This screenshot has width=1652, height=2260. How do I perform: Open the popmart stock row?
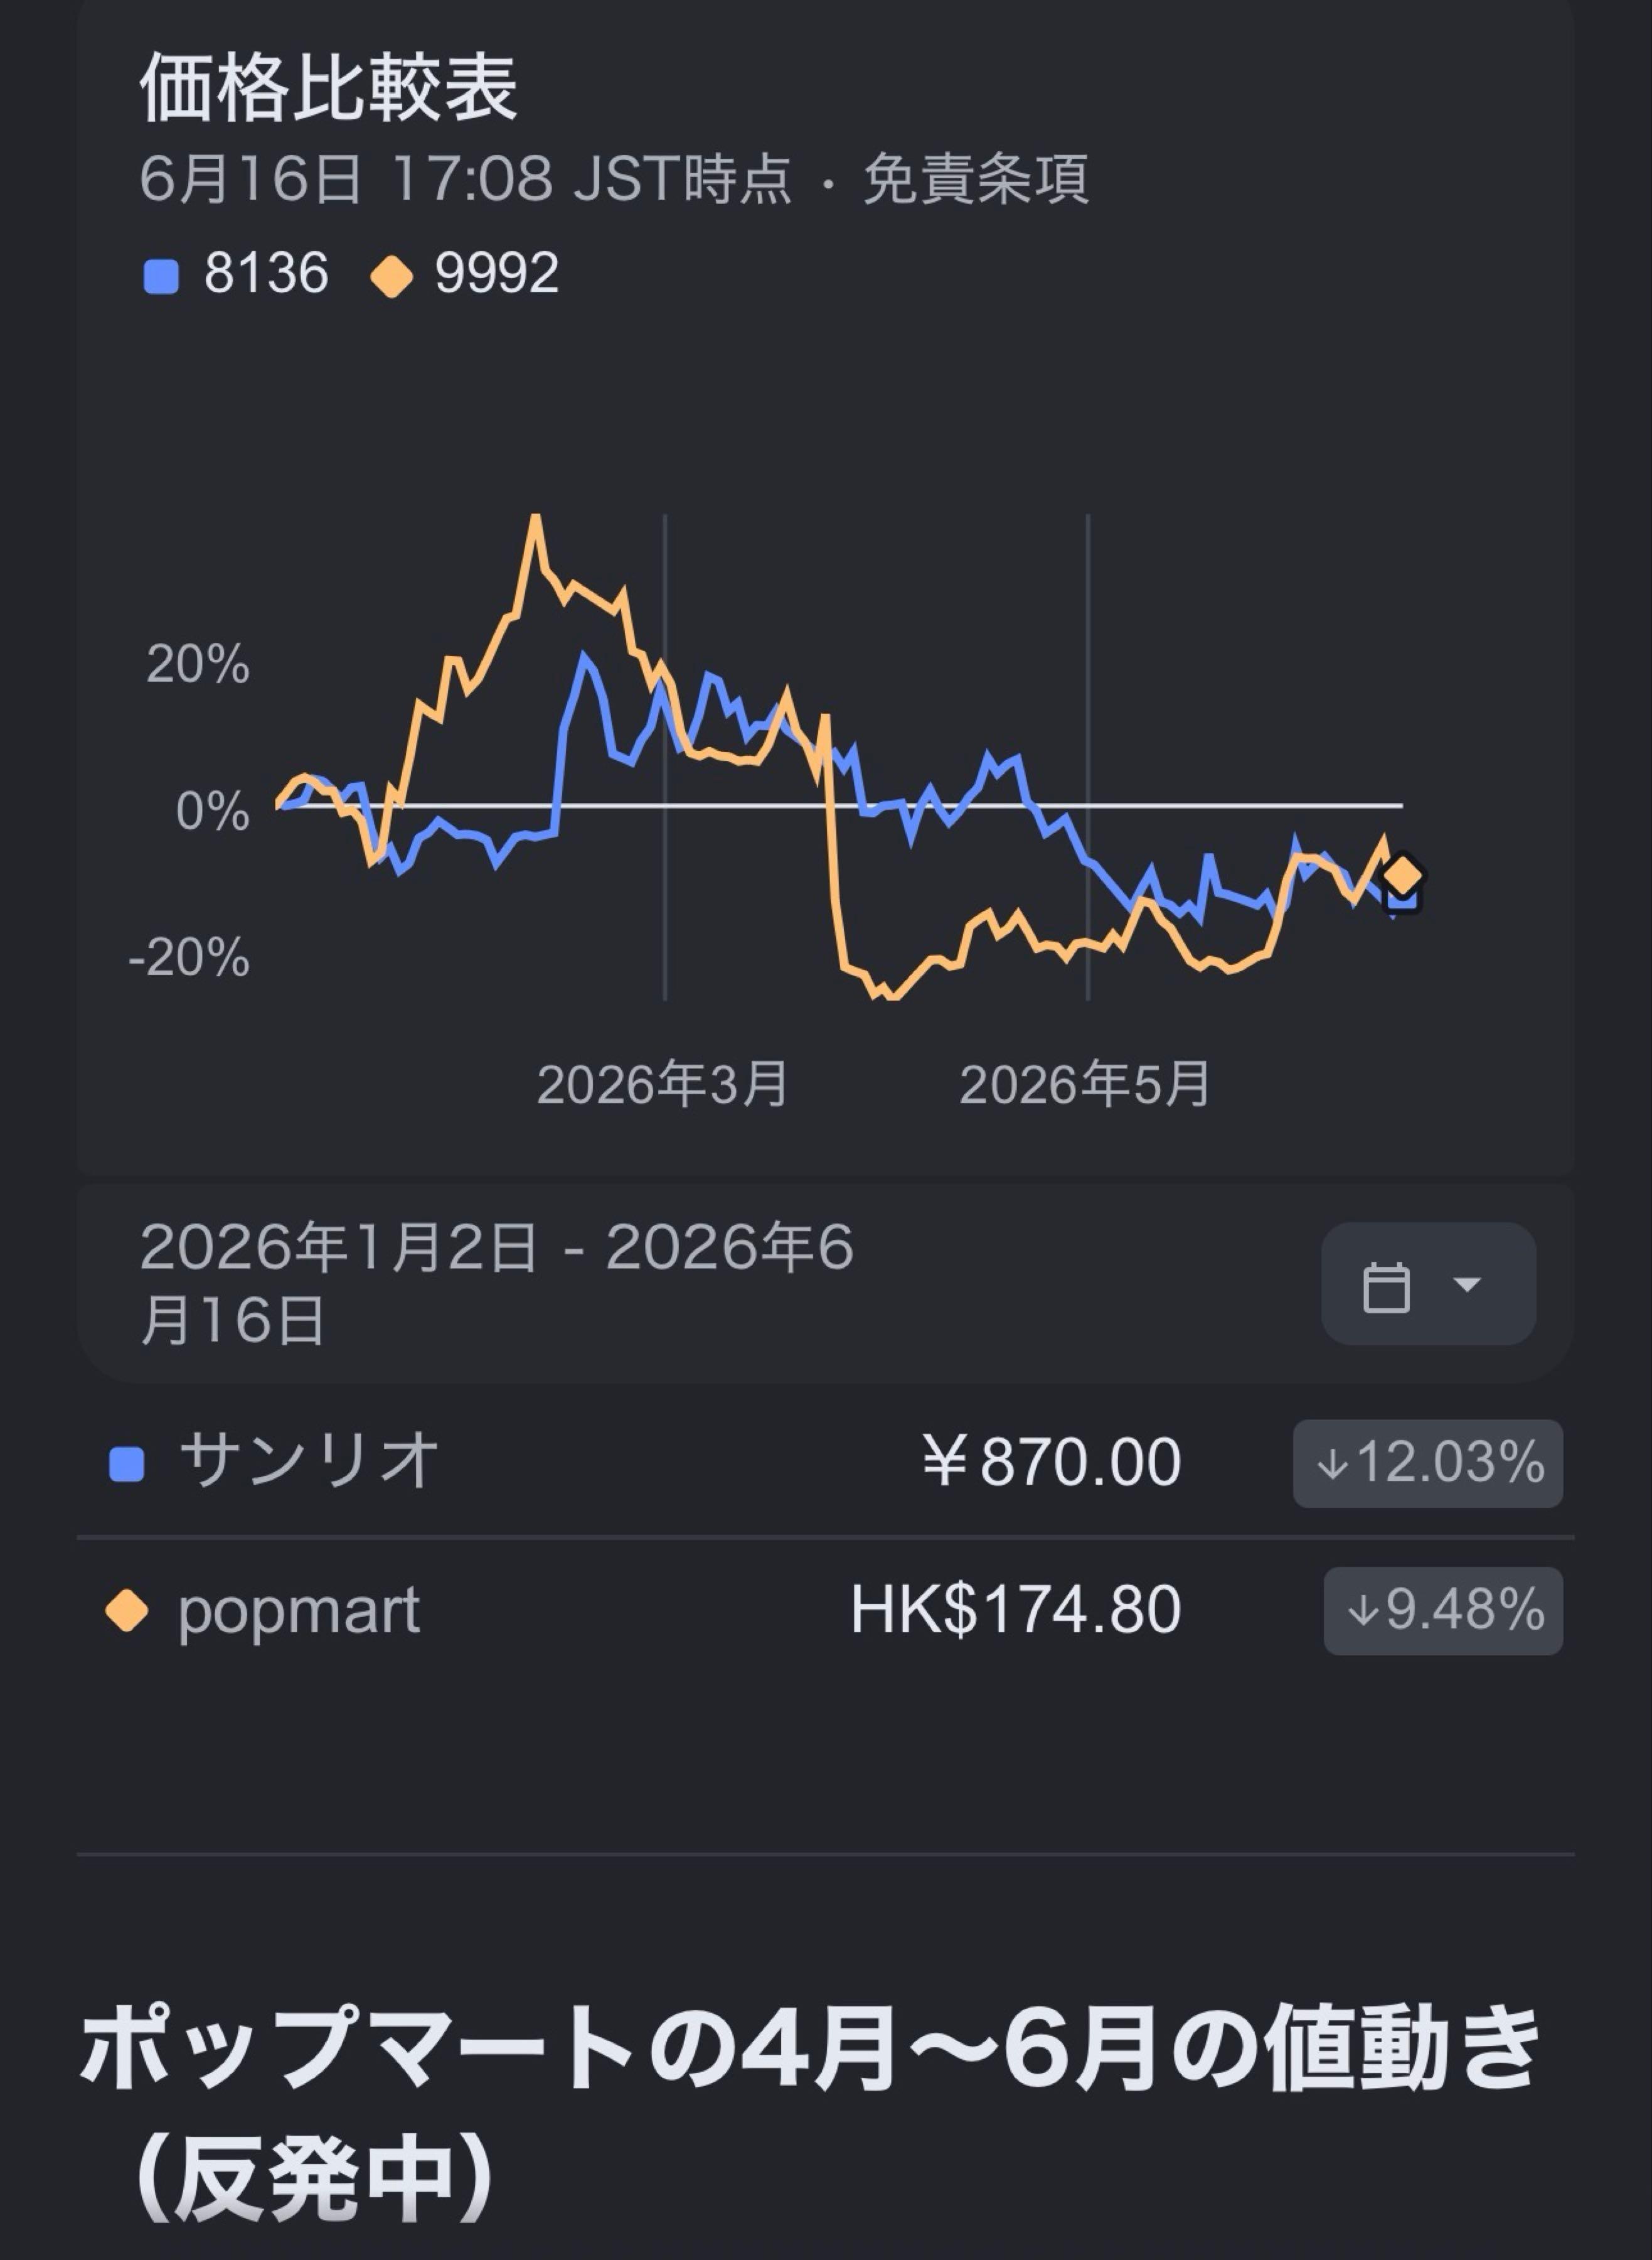point(826,1611)
